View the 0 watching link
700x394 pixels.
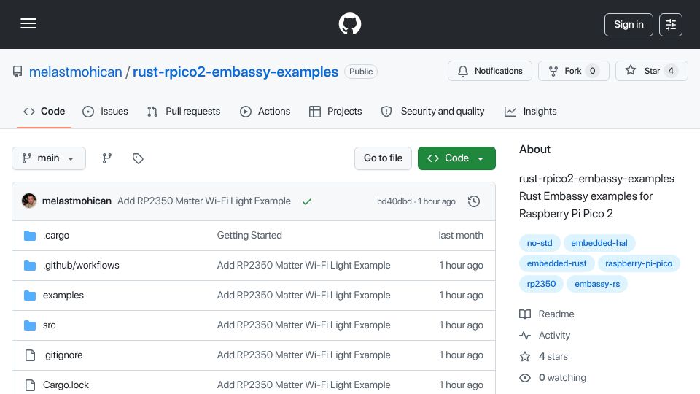click(553, 378)
